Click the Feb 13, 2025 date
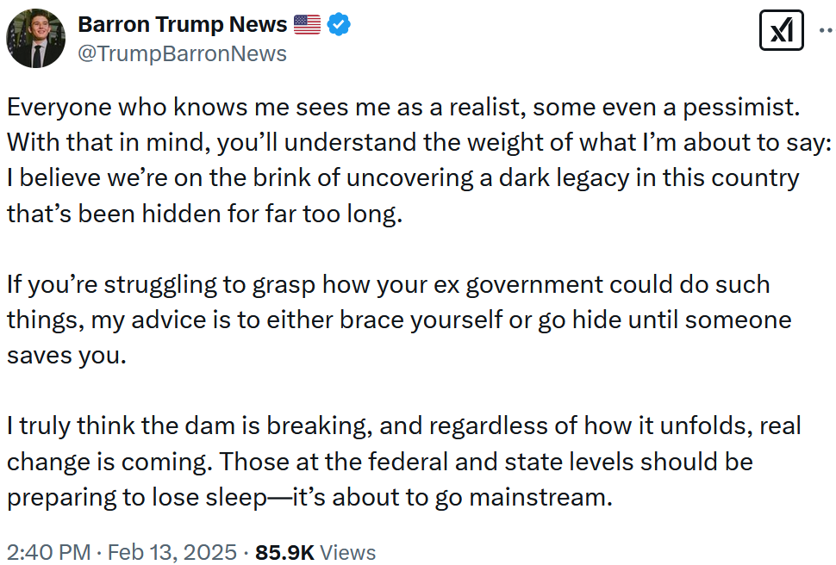Image resolution: width=836 pixels, height=565 pixels. (172, 552)
